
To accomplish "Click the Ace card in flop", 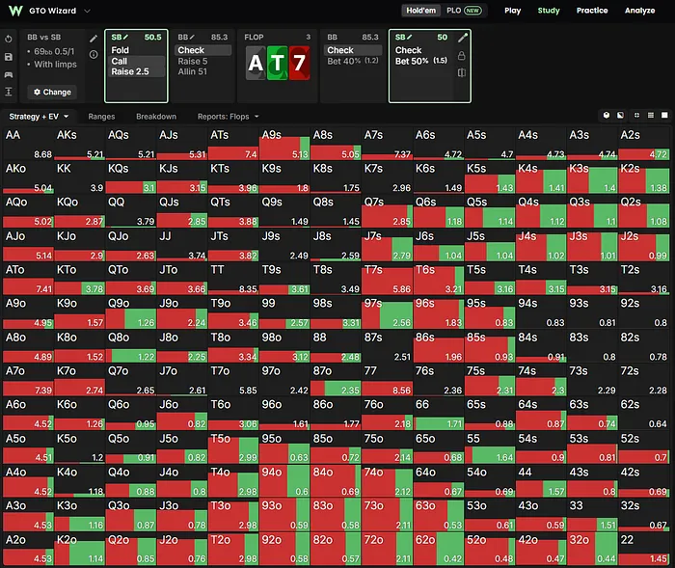I will [256, 63].
